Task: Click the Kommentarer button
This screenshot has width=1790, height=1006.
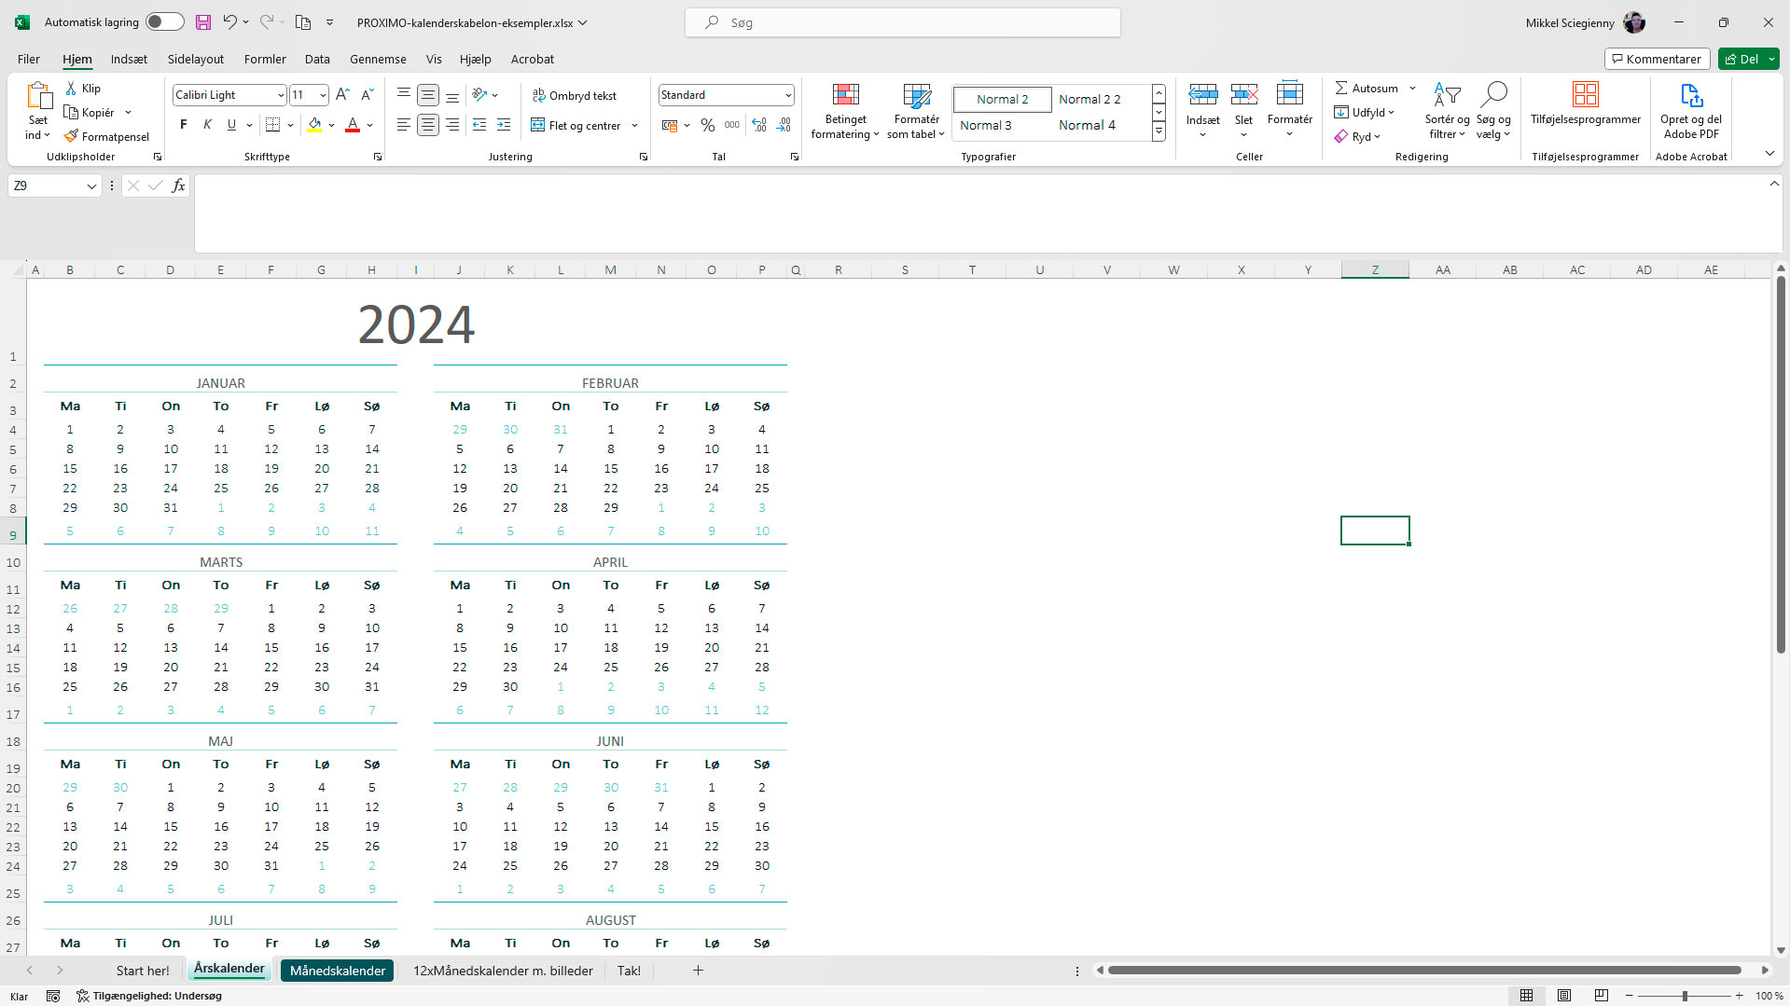Action: 1657,58
